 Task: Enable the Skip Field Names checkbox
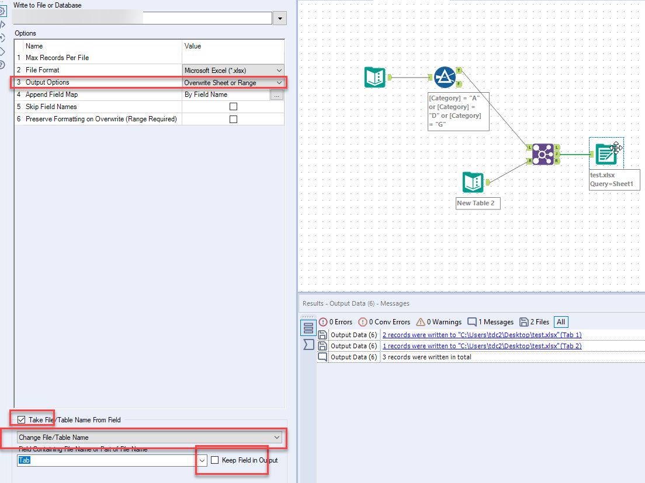point(232,106)
